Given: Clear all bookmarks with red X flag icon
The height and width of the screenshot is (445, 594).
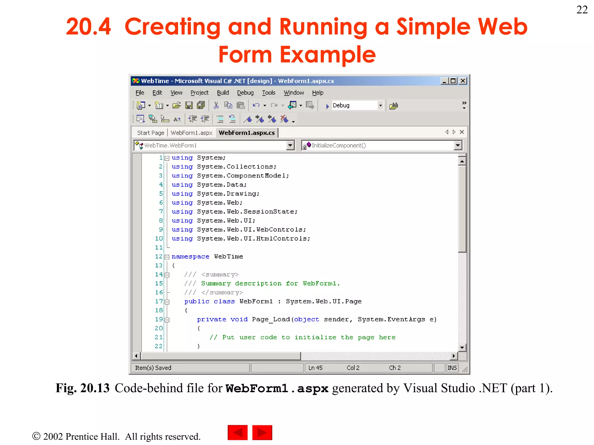Looking at the screenshot, I should tap(284, 119).
